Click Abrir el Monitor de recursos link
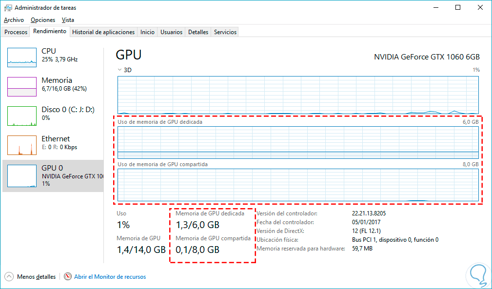Image resolution: width=492 pixels, height=289 pixels. coord(110,277)
